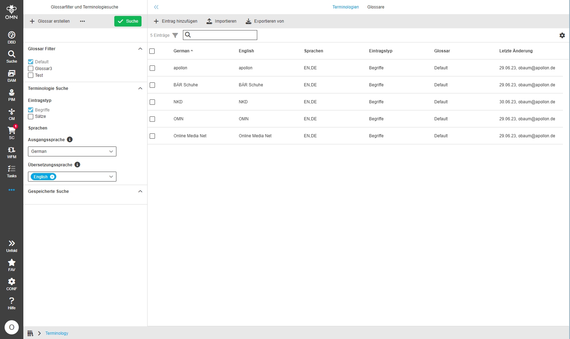Click the filter funnel icon
Viewport: 570px width, 339px height.
pyautogui.click(x=175, y=35)
